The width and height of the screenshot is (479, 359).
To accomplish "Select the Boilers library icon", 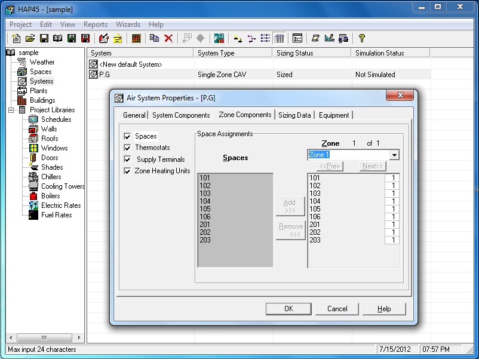I will 33,196.
